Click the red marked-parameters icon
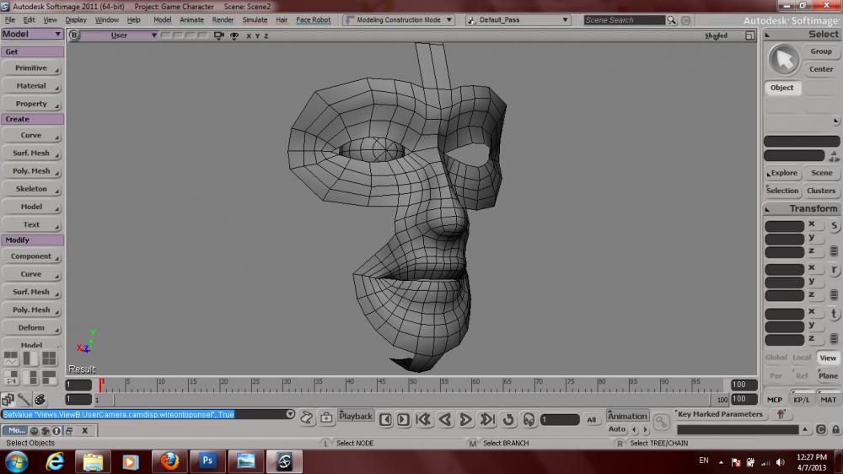 point(781,414)
